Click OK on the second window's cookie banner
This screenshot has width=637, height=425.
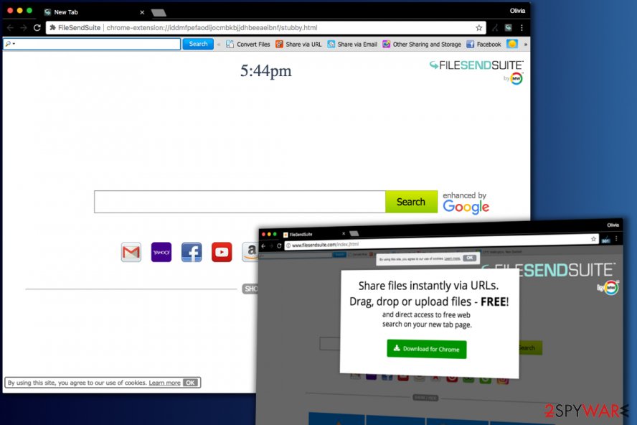pyautogui.click(x=470, y=258)
